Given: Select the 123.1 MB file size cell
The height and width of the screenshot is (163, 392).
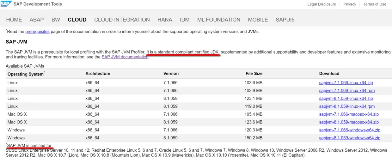Looking at the screenshot, I should tap(254, 99).
